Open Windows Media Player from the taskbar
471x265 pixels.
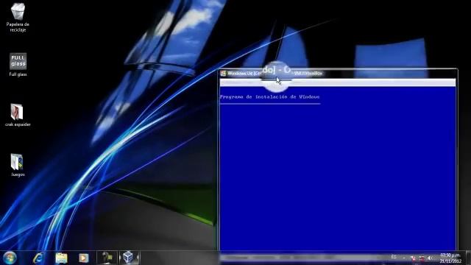[x=83, y=258]
